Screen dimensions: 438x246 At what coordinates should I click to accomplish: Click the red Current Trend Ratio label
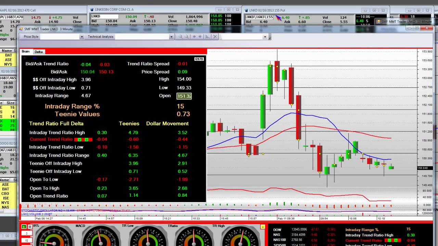(51, 139)
